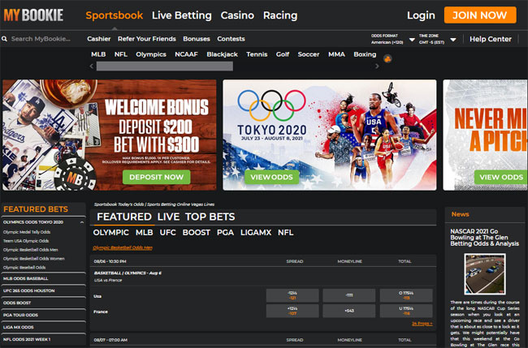Open the Contests link

[231, 39]
